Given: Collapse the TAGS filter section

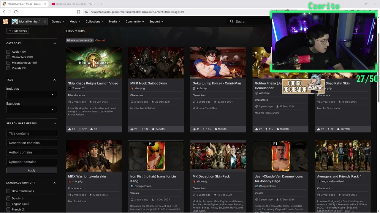Looking at the screenshot, I should 55,80.
